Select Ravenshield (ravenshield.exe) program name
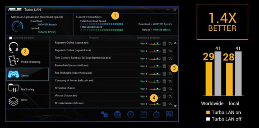This screenshot has height=128, width=259. point(72,65)
